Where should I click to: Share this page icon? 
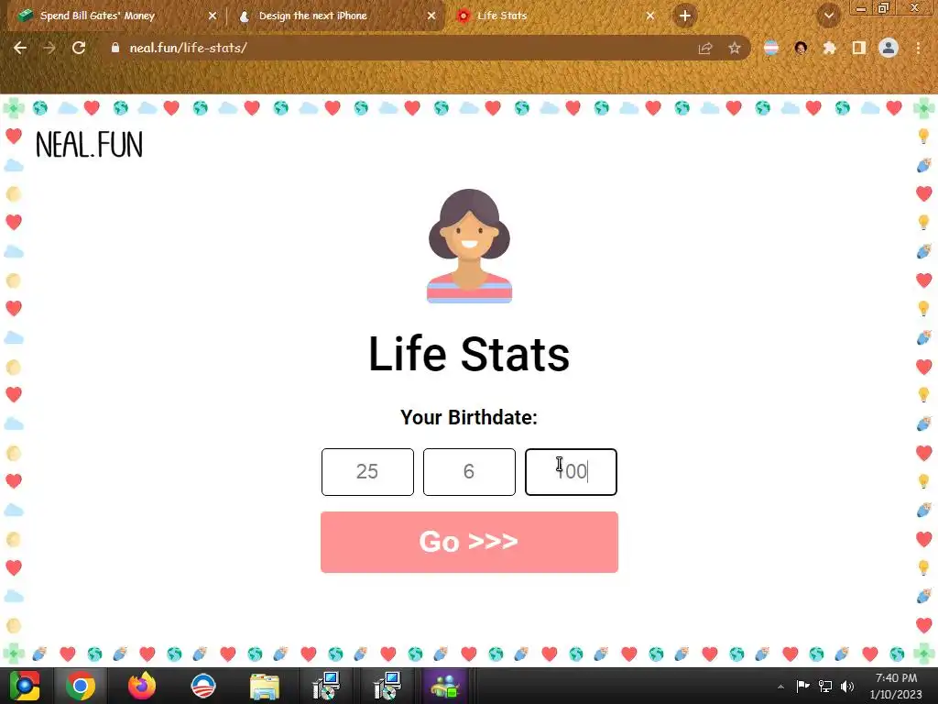(x=705, y=48)
